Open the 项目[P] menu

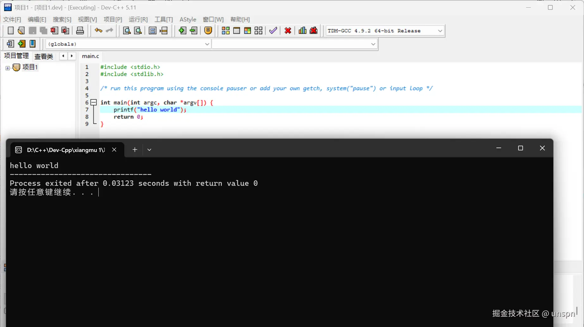[x=113, y=20]
